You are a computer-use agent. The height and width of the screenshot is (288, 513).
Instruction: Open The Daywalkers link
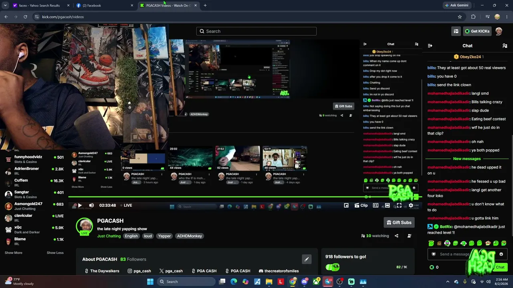pyautogui.click(x=102, y=271)
